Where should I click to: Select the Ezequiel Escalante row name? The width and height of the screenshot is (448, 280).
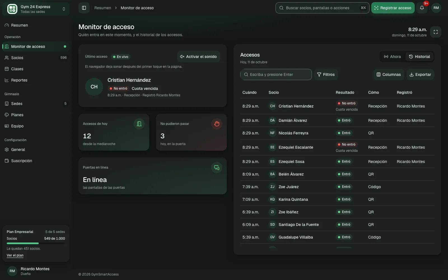(x=296, y=147)
